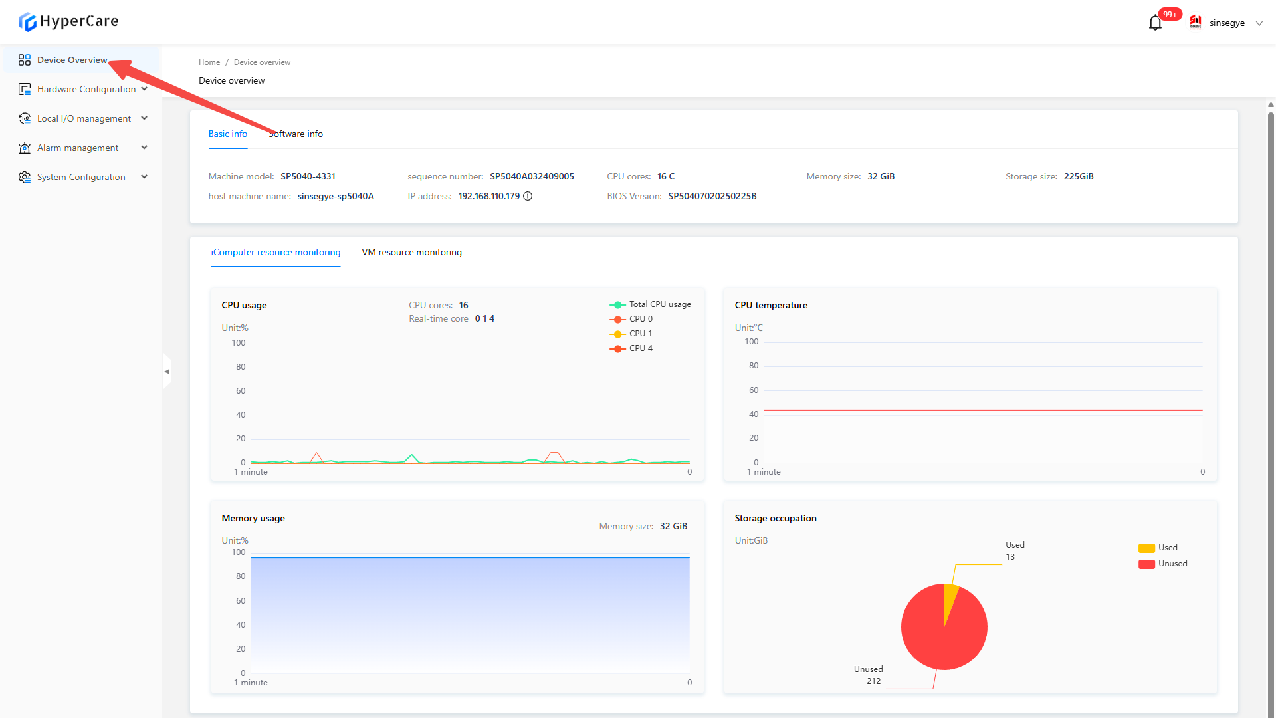Open the sinegye user dropdown arrow
Viewport: 1276px width, 718px height.
[x=1259, y=23]
